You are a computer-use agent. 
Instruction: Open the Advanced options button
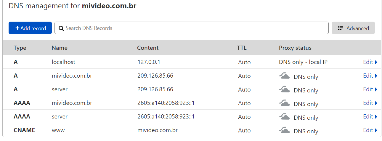click(x=353, y=28)
